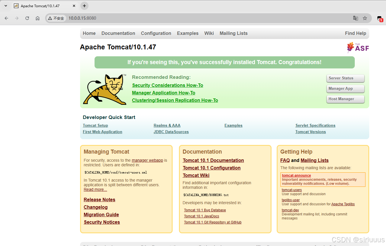
Task: Open the JDBC DataSources link
Action: point(171,132)
